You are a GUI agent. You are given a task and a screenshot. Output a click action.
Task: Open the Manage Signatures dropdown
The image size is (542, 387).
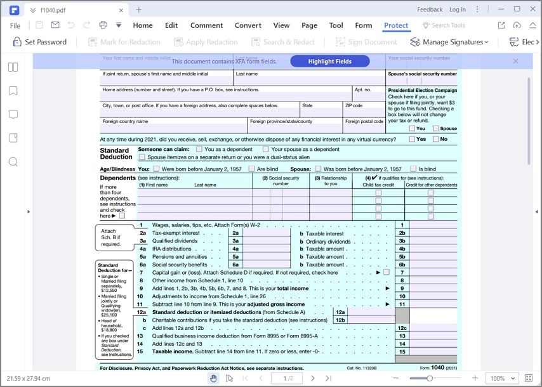click(450, 42)
